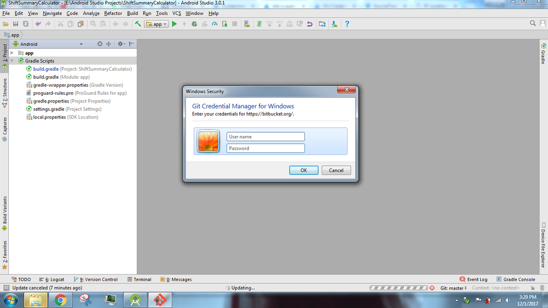
Task: Click Attach debugger to Android process icon
Action: coord(225,24)
